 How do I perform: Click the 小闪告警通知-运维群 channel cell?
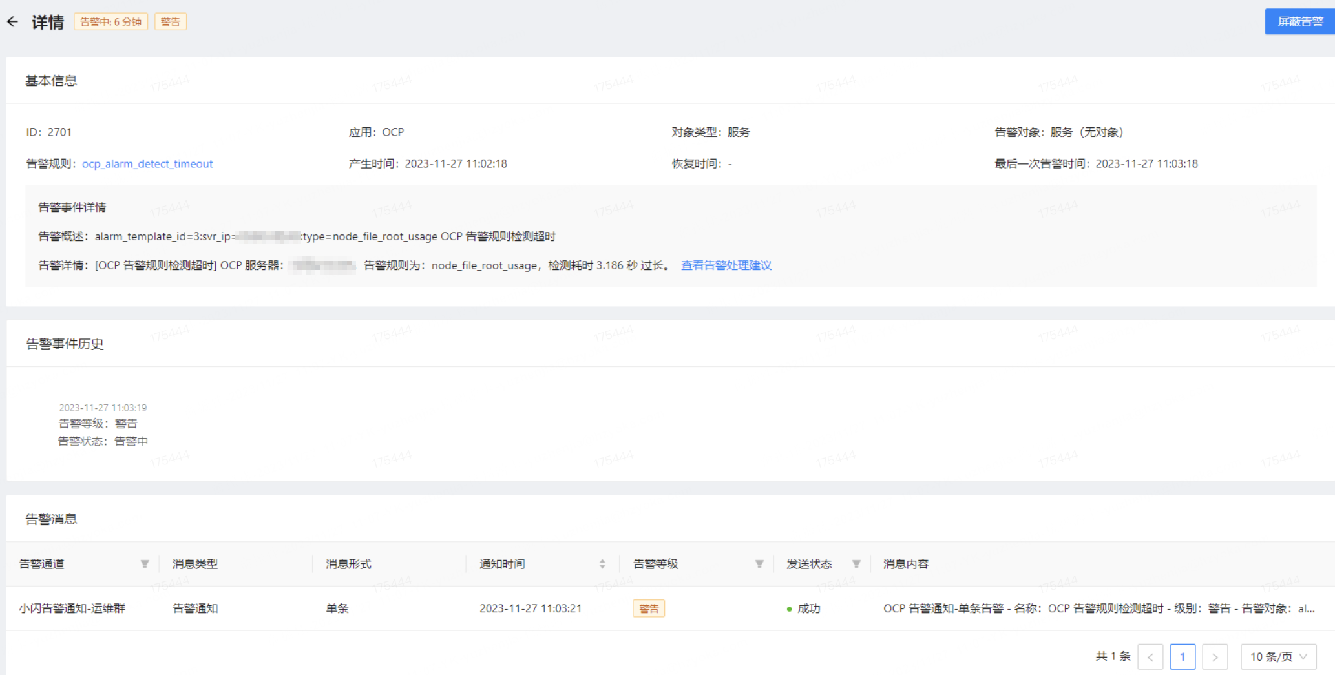coord(72,608)
